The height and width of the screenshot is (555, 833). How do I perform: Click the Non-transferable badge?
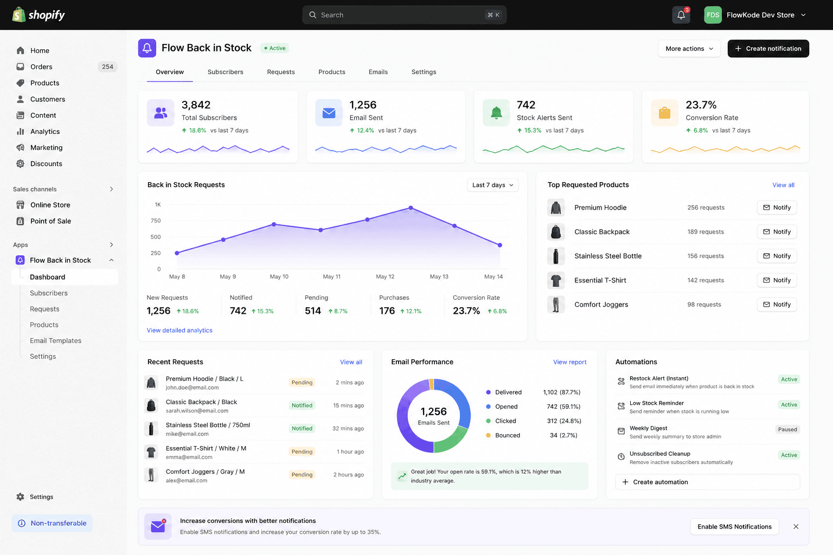click(52, 524)
